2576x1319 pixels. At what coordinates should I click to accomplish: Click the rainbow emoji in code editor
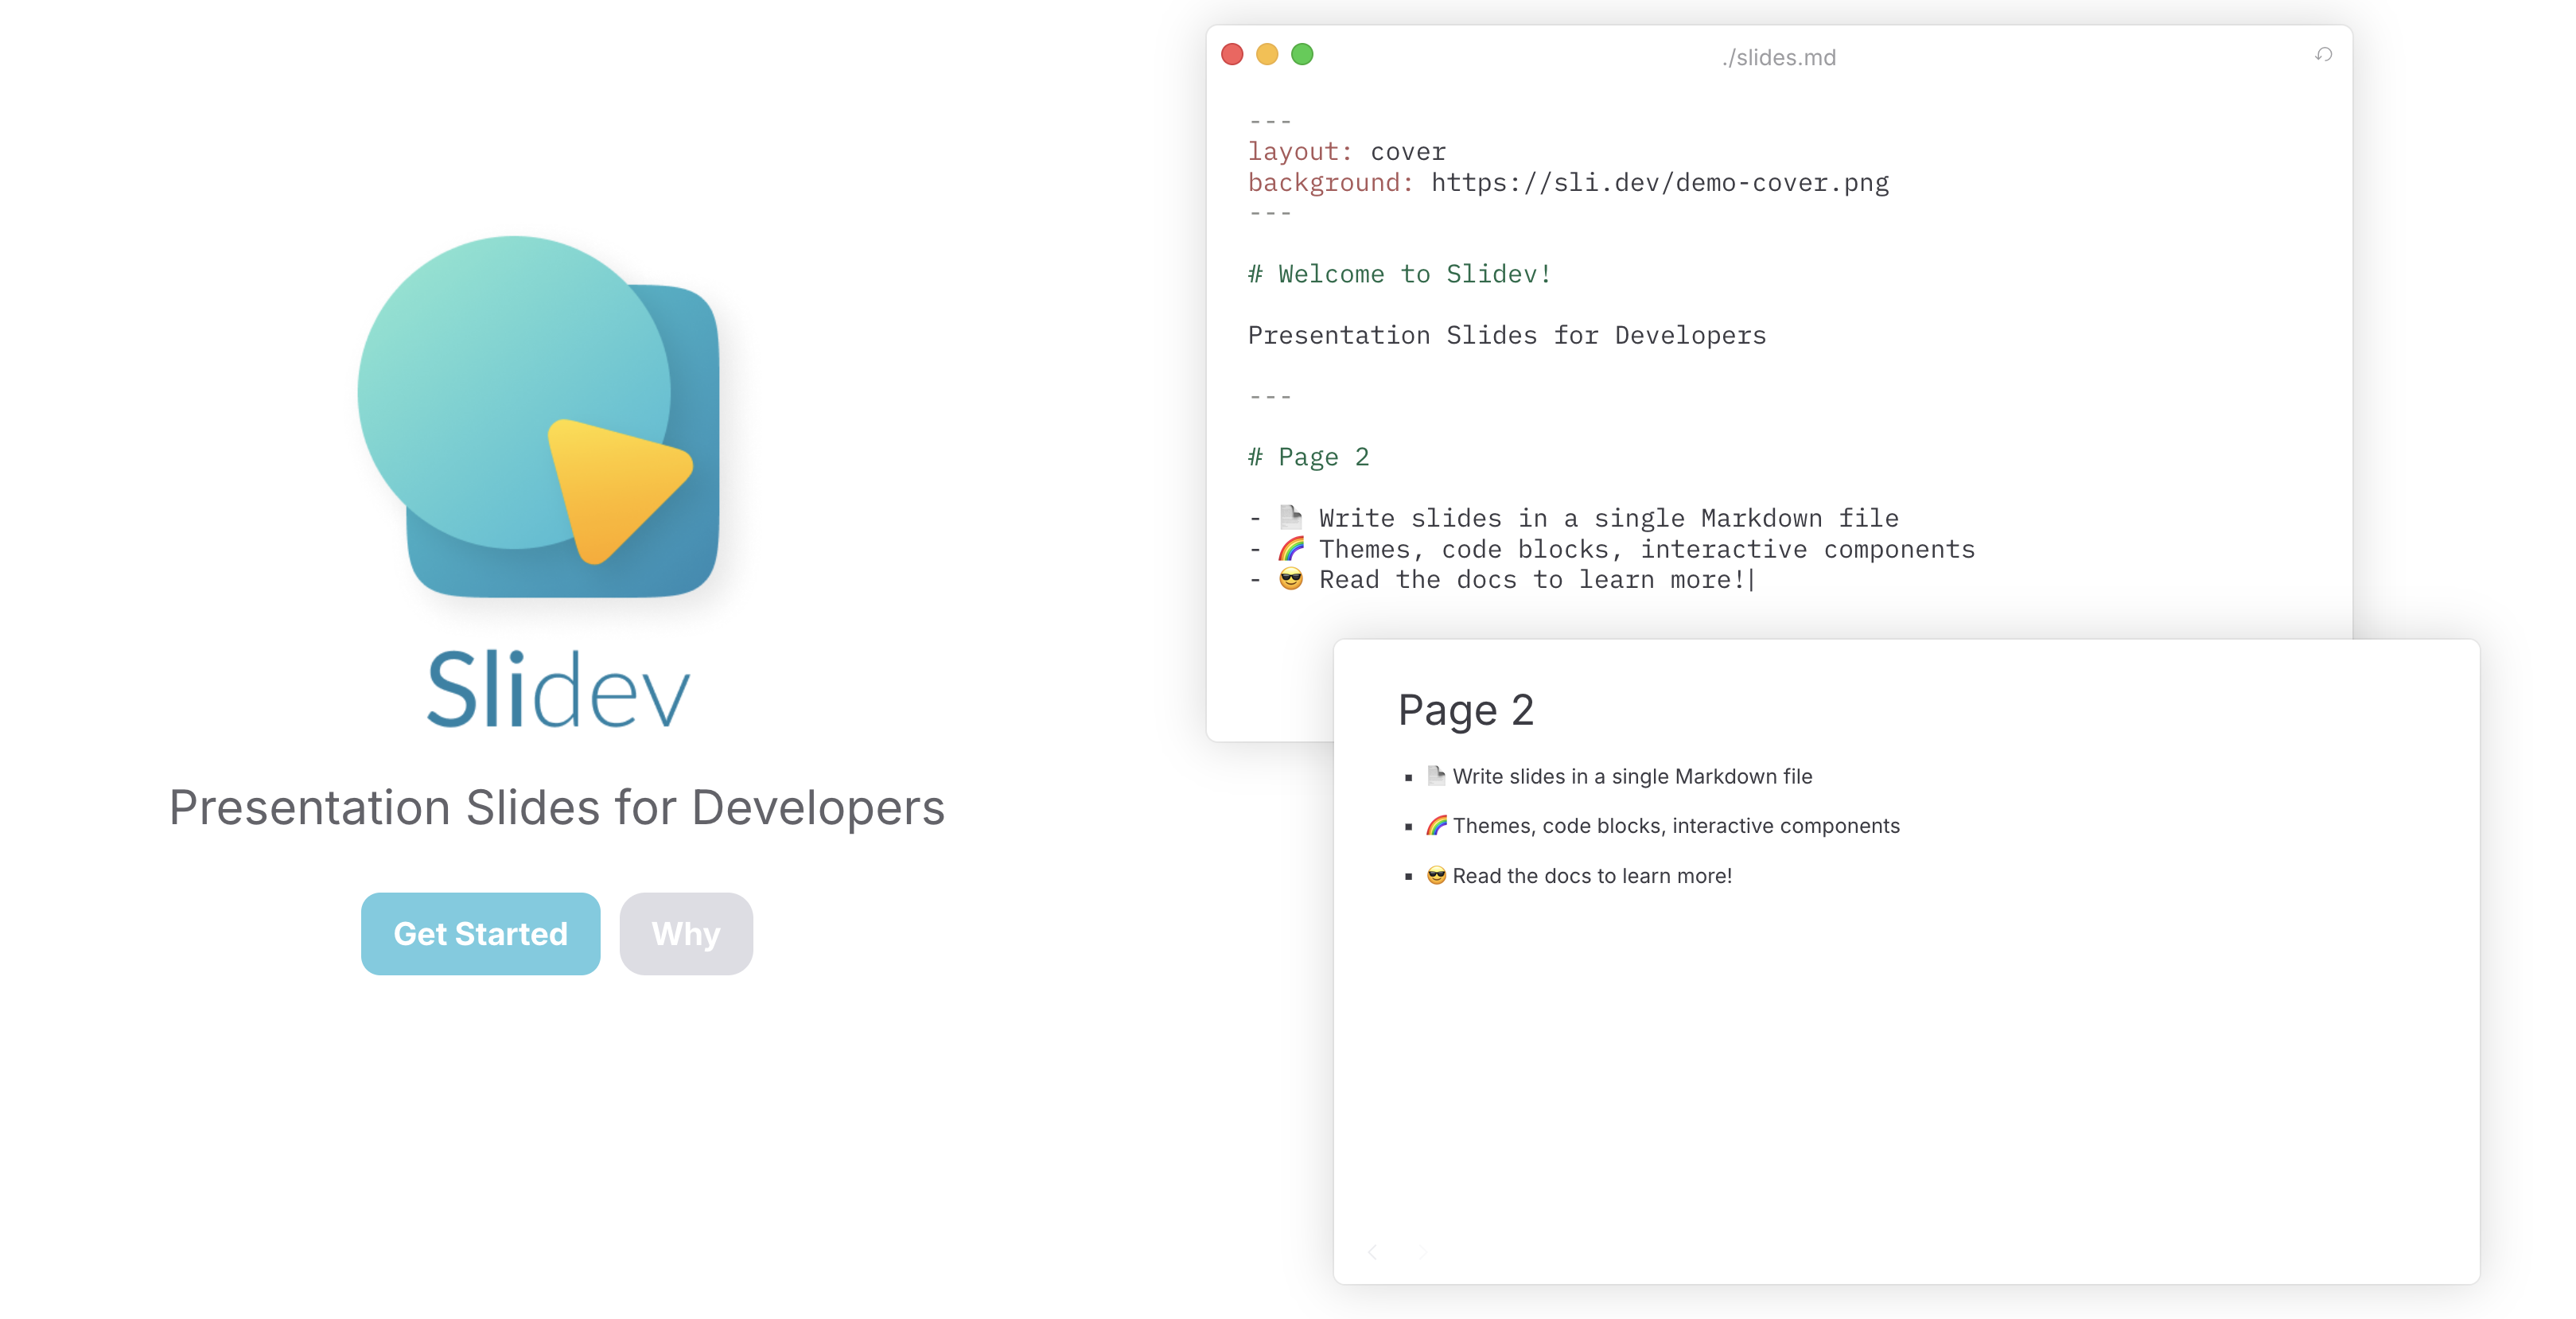(1291, 548)
